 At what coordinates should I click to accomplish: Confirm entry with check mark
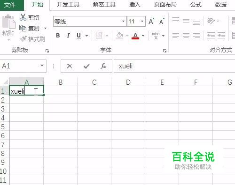[x=86, y=66]
